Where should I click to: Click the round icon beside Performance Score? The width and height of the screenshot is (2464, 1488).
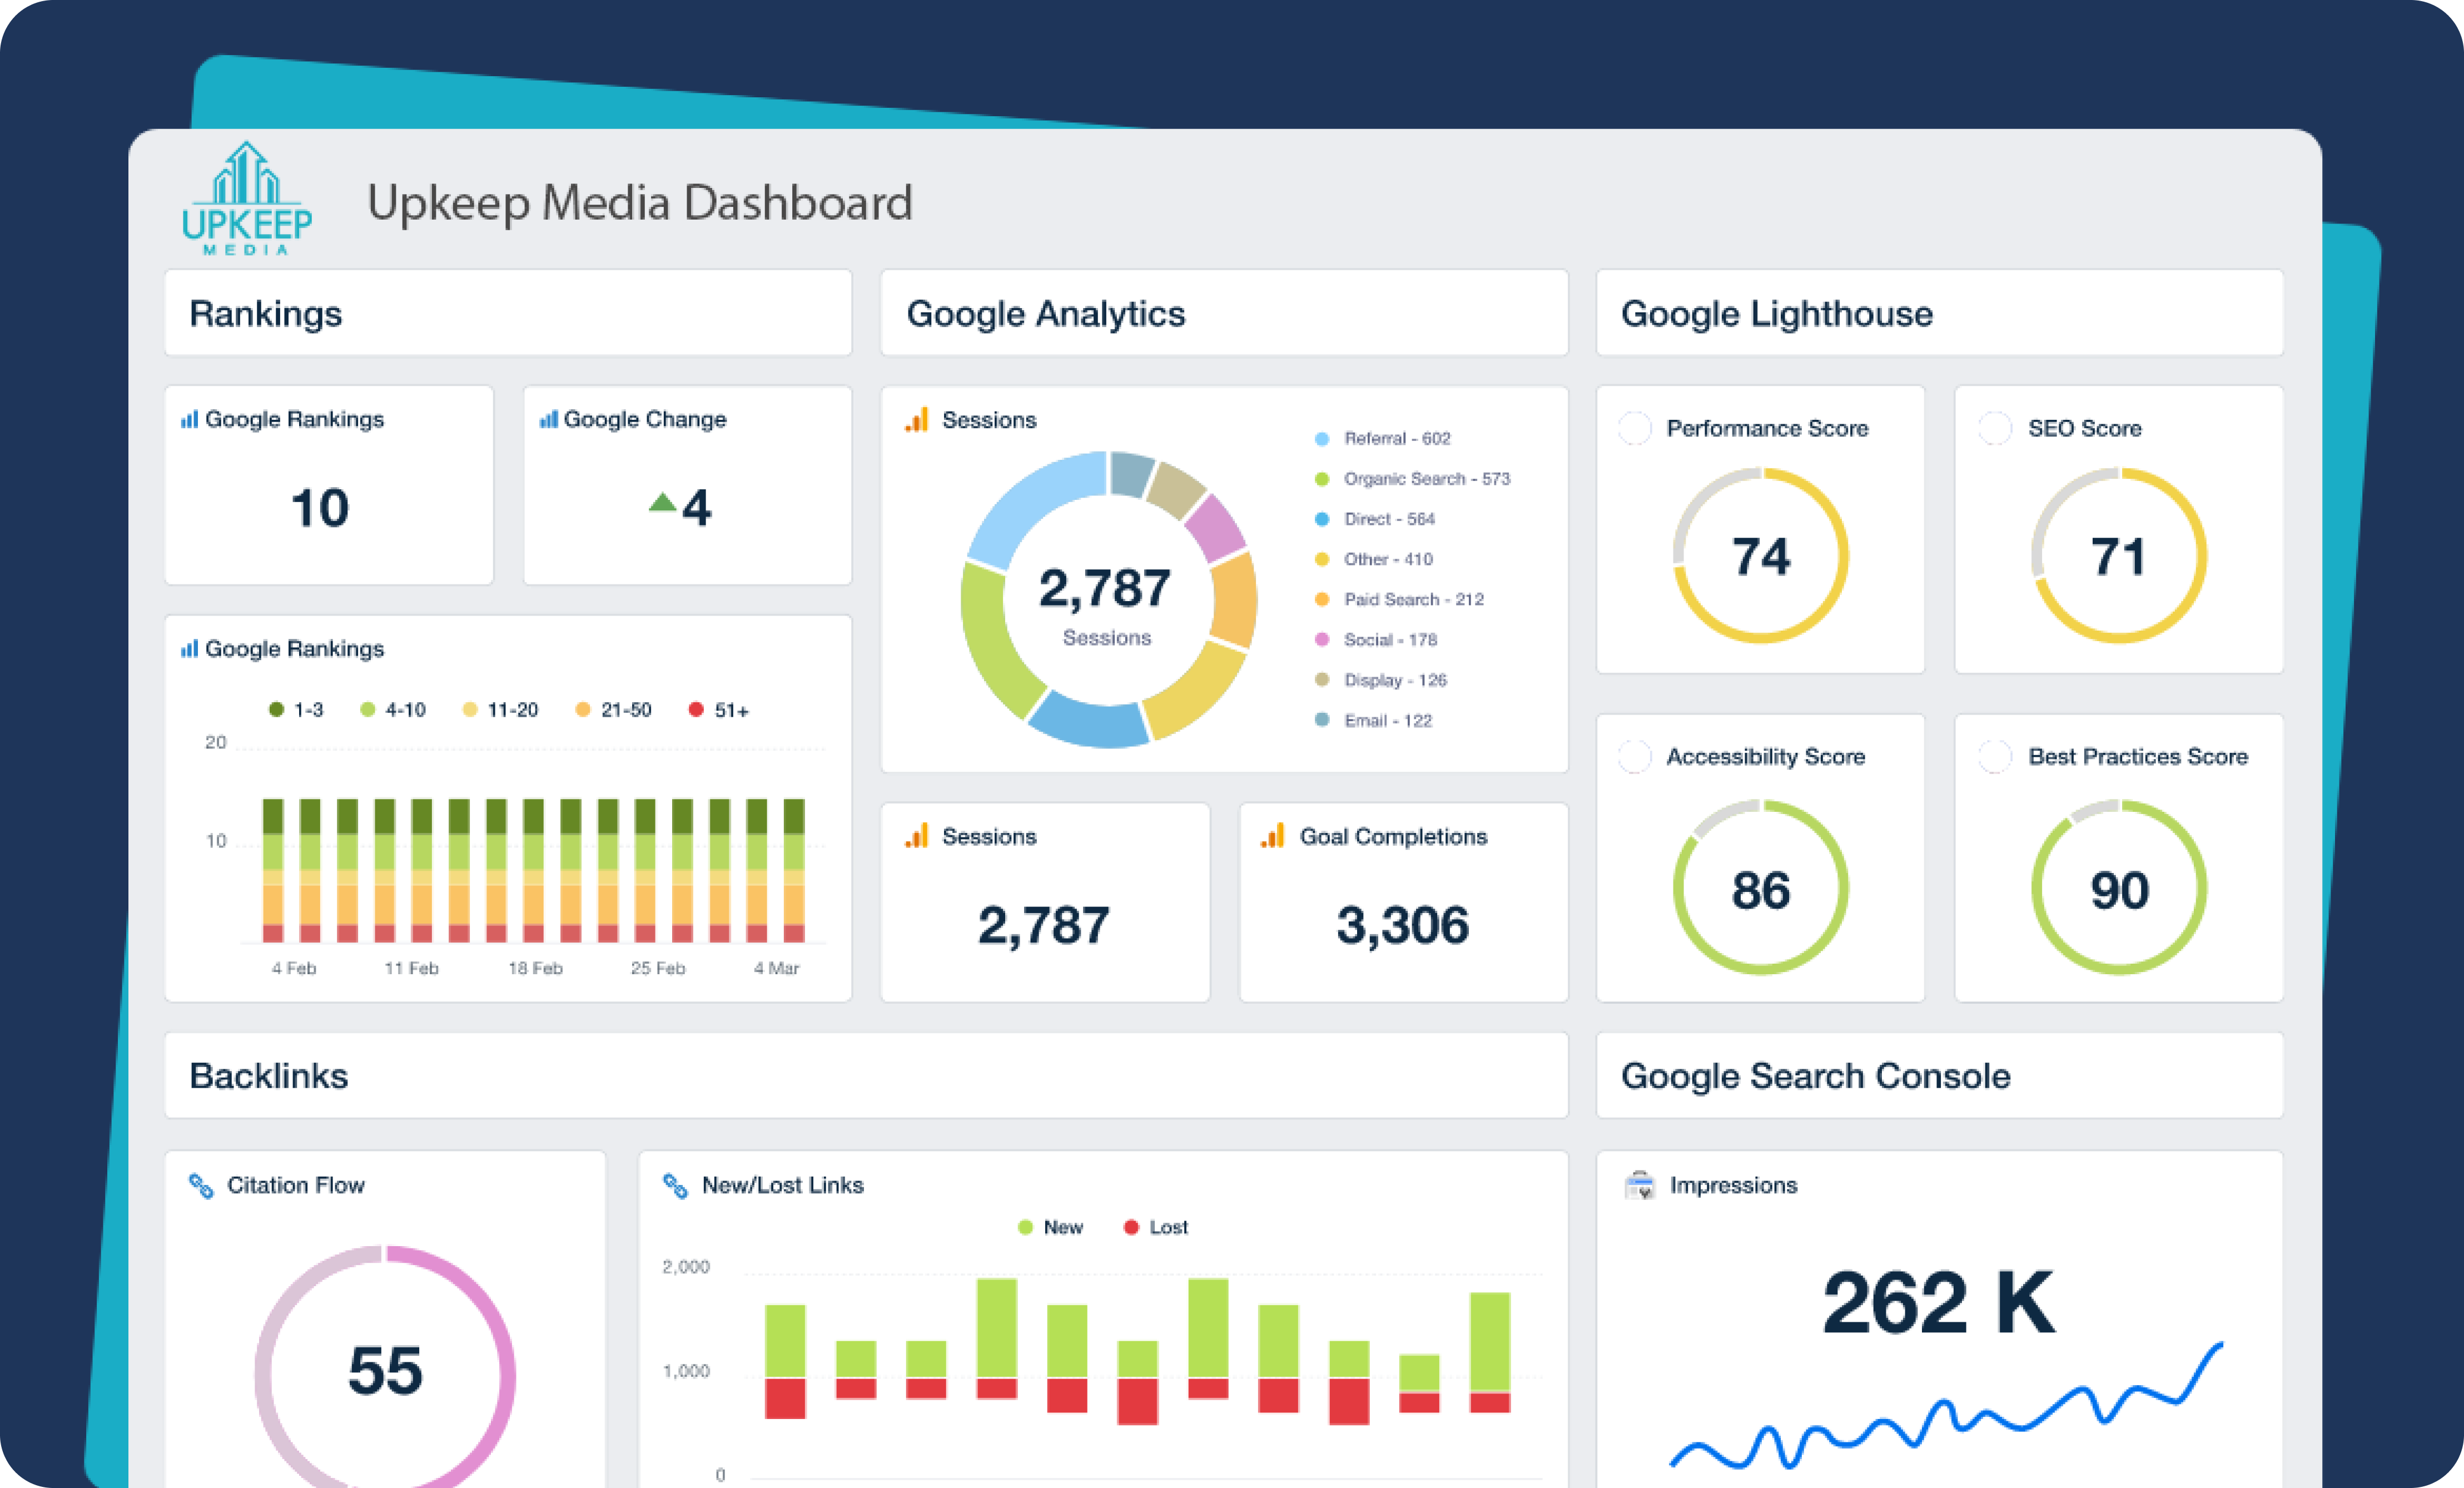coord(1635,428)
